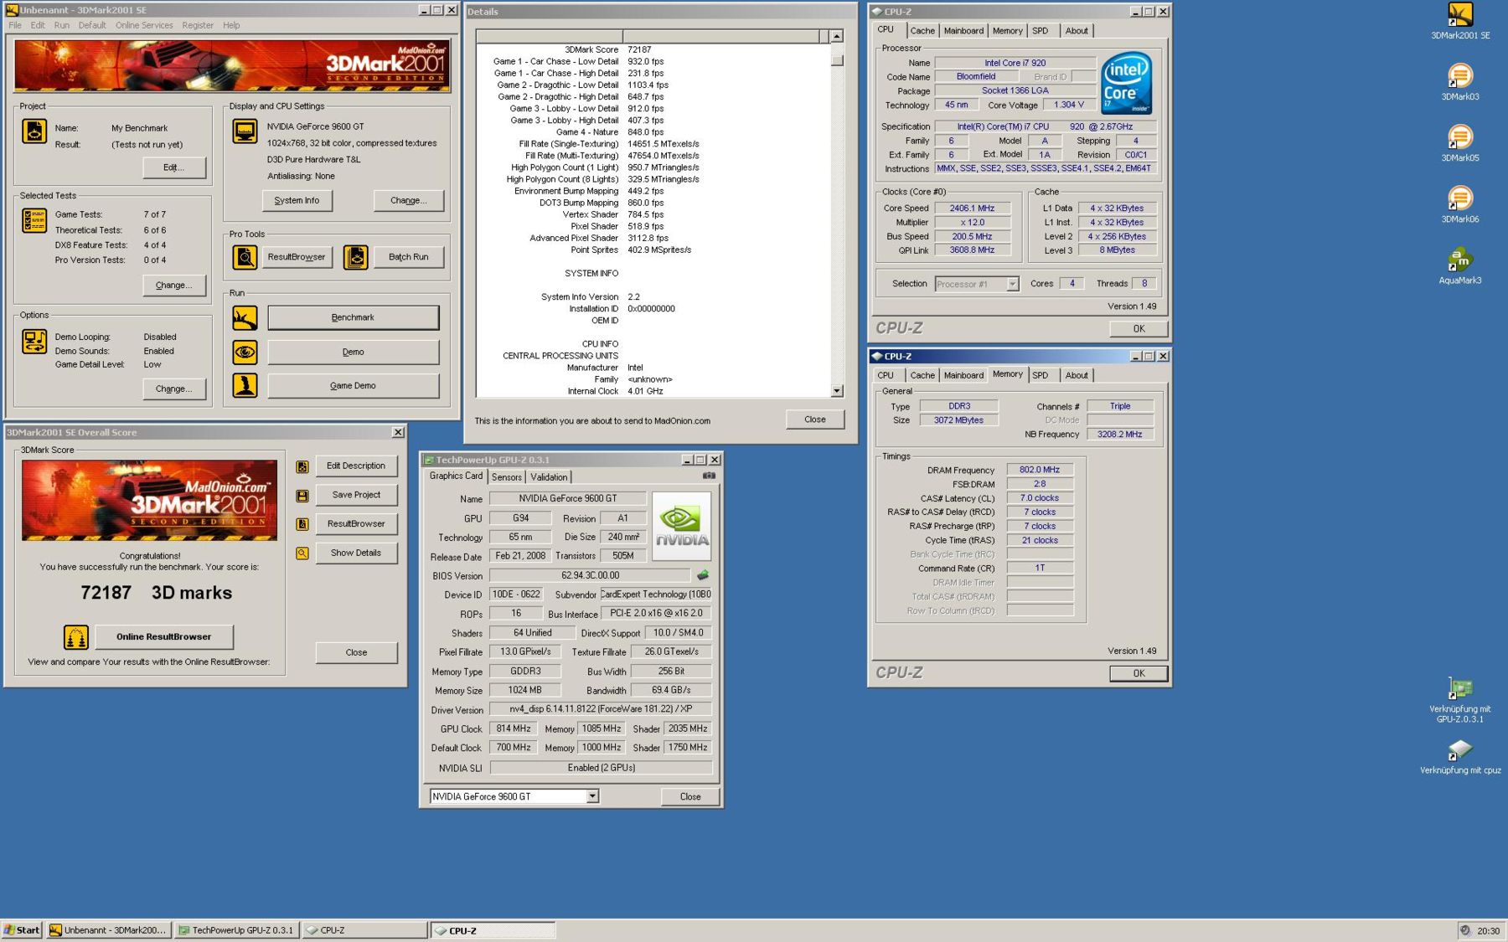Image resolution: width=1508 pixels, height=942 pixels.
Task: Click Show Details button in score window
Action: (356, 553)
